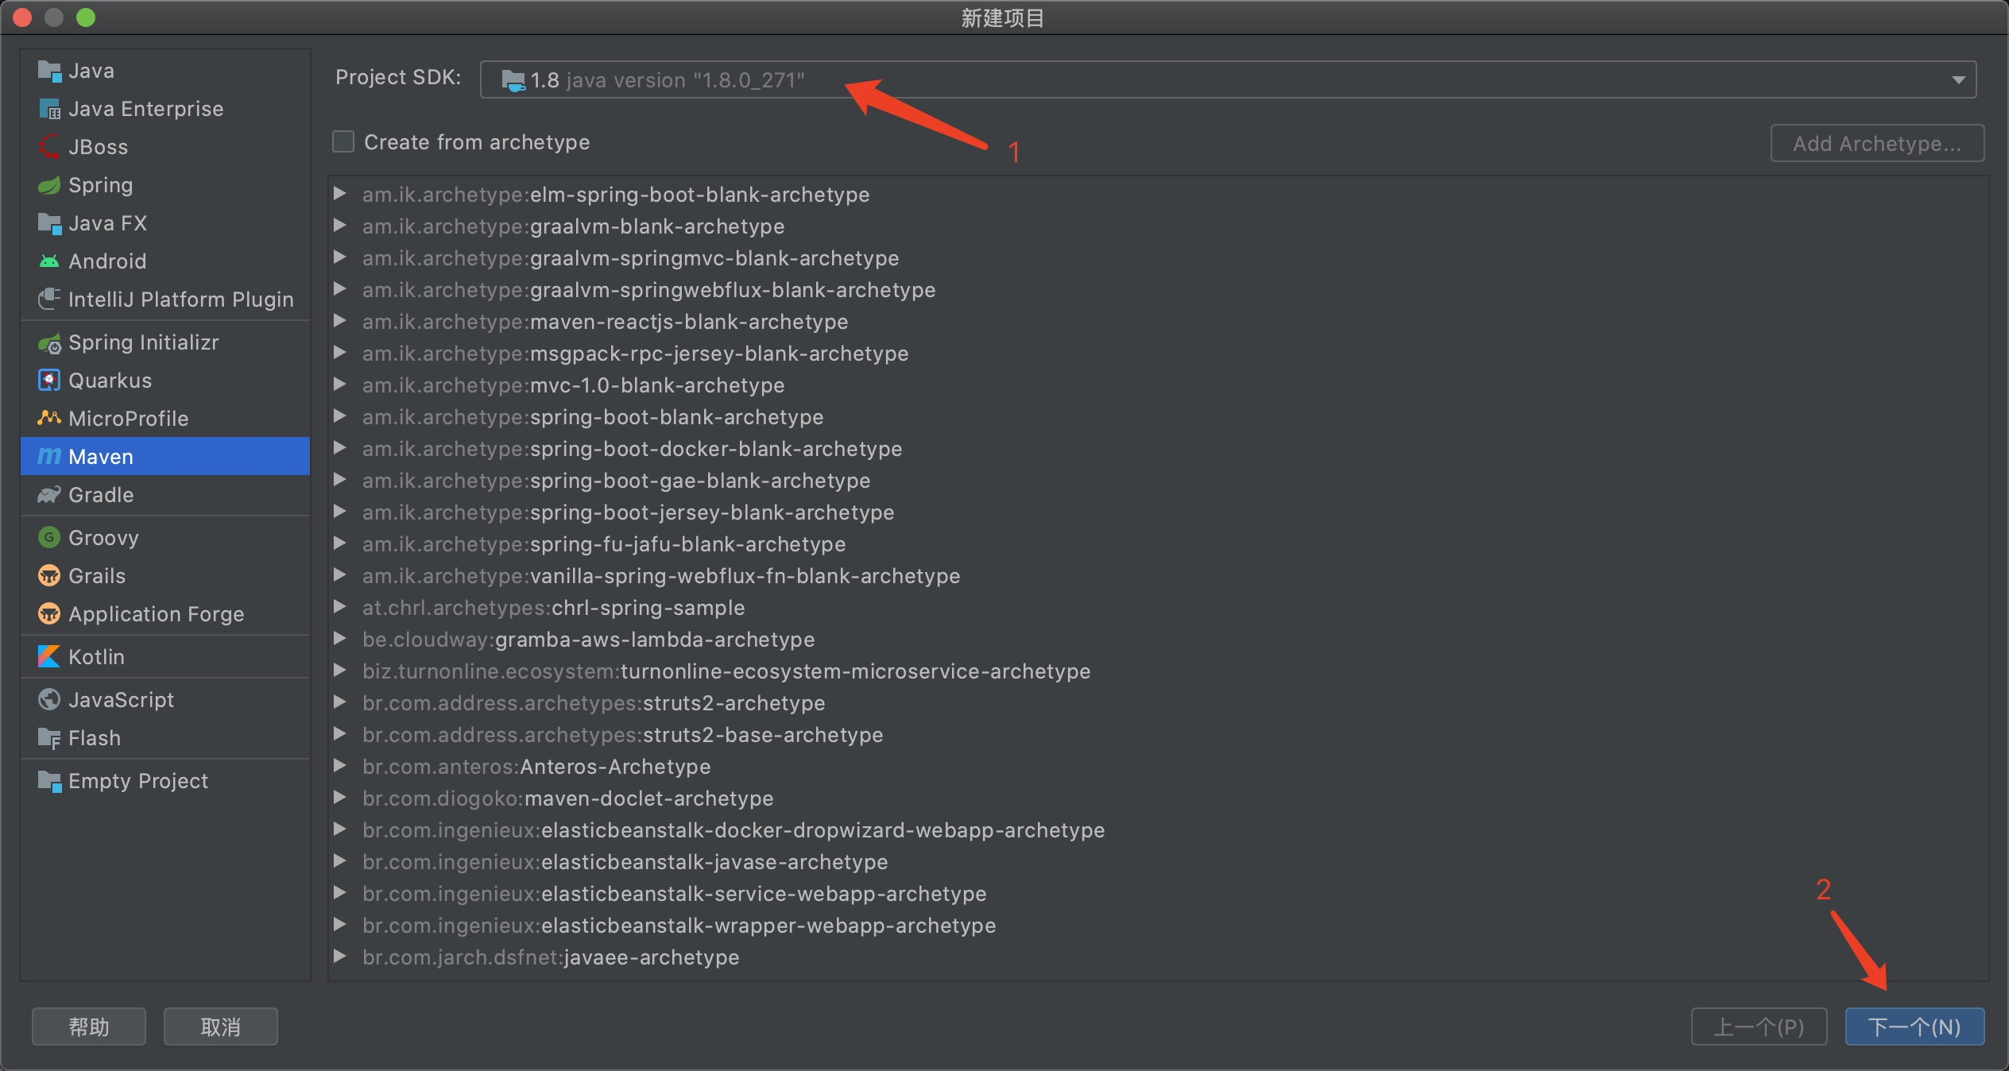Select Gradle project type
The image size is (2009, 1071).
coord(165,495)
